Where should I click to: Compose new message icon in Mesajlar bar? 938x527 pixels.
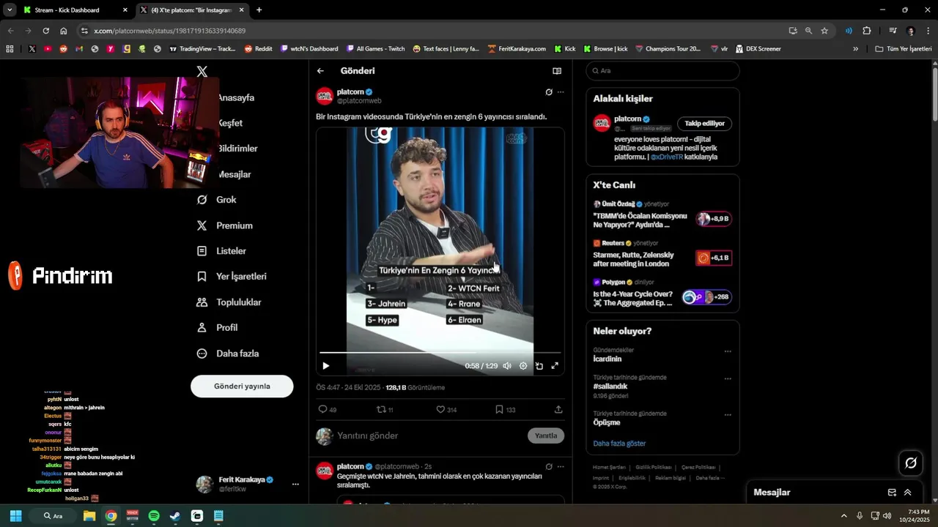pyautogui.click(x=892, y=493)
